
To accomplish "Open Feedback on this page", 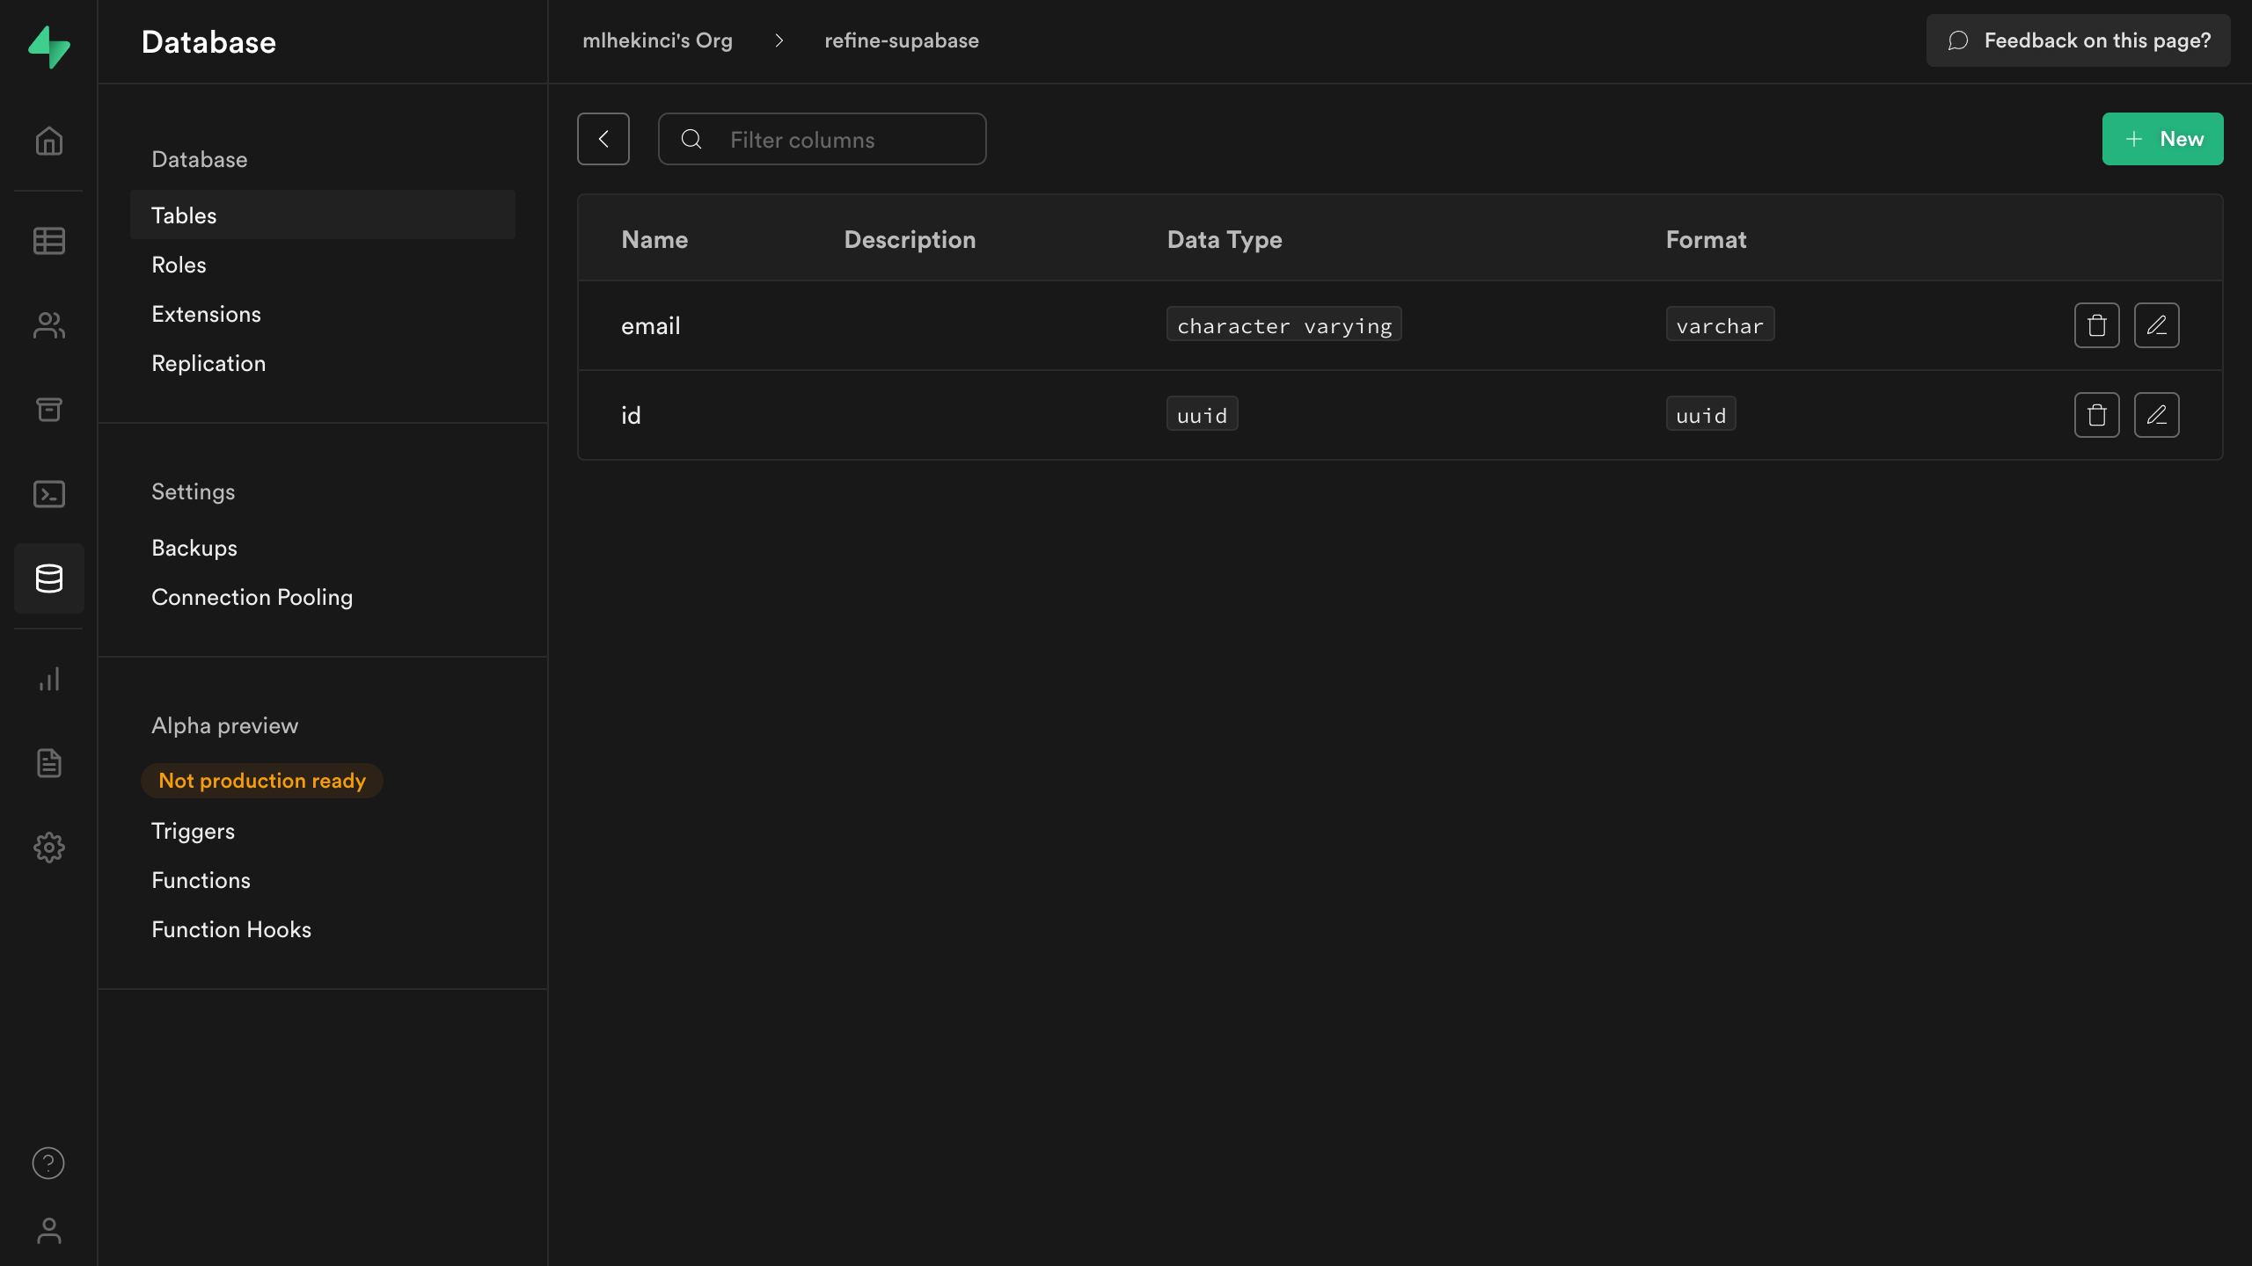I will click(2079, 40).
